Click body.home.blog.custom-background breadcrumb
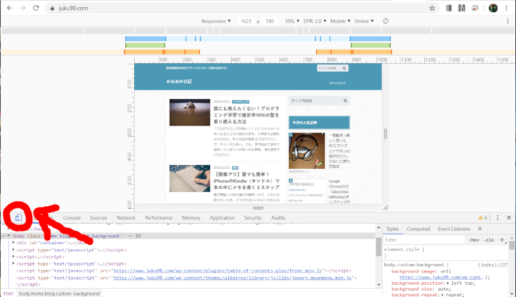516x297 pixels. (59, 293)
